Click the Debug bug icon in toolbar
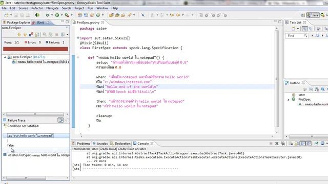The height and width of the screenshot is (184, 328). pyautogui.click(x=48, y=15)
